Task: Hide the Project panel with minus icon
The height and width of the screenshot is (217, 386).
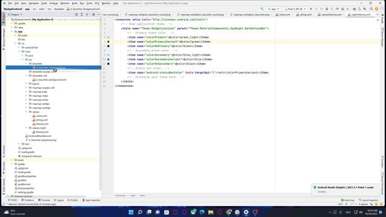Action: pos(99,14)
